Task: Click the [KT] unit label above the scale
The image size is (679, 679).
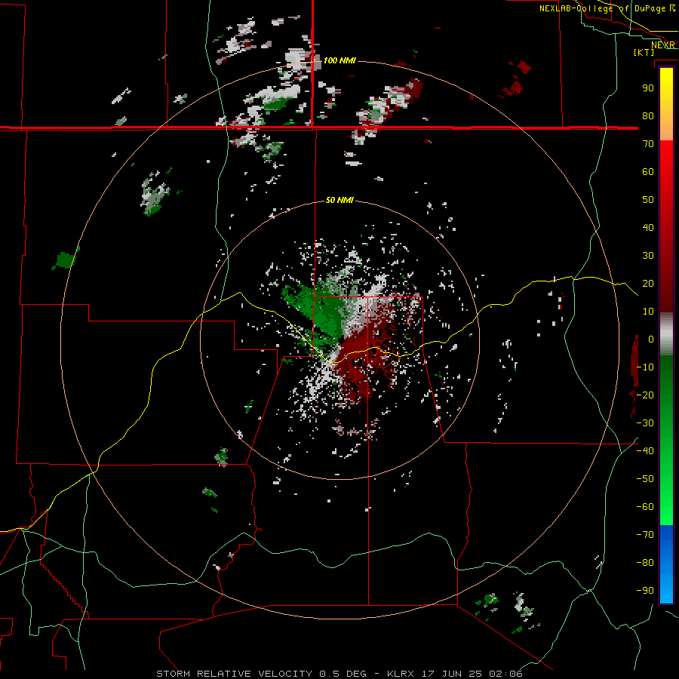Action: pyautogui.click(x=644, y=52)
